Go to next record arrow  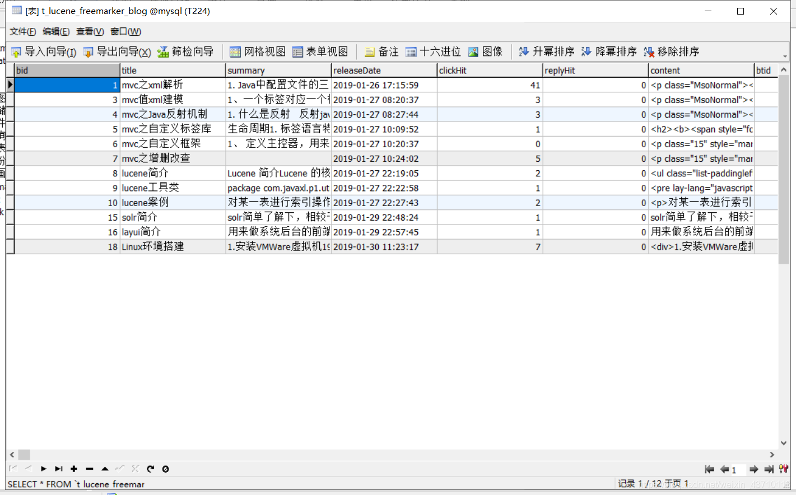(x=44, y=469)
